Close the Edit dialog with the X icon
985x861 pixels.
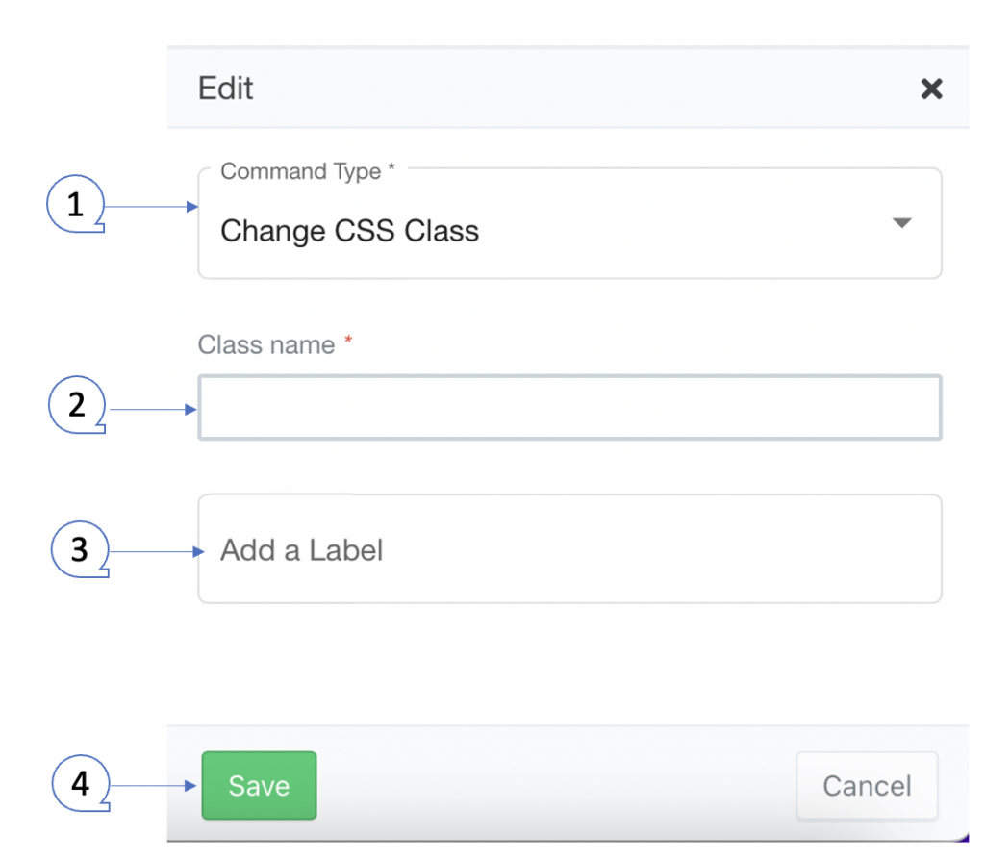pos(931,89)
